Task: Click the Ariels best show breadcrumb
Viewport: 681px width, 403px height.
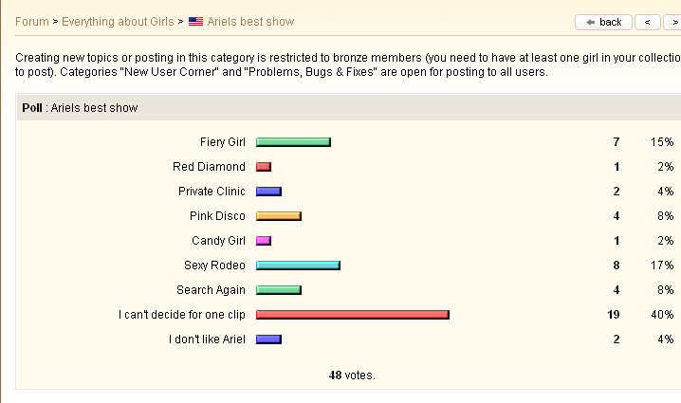Action: [250, 22]
